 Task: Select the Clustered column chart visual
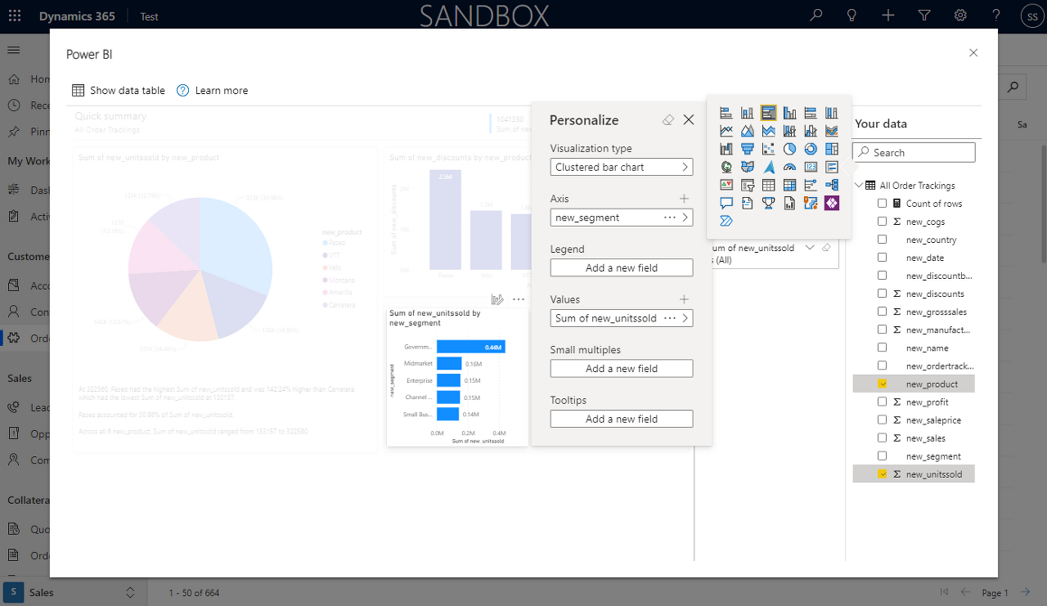[x=789, y=113]
